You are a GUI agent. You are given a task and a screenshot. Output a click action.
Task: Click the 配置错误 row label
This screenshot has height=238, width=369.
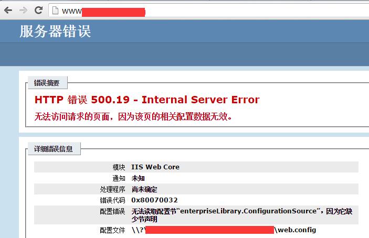tap(112, 211)
